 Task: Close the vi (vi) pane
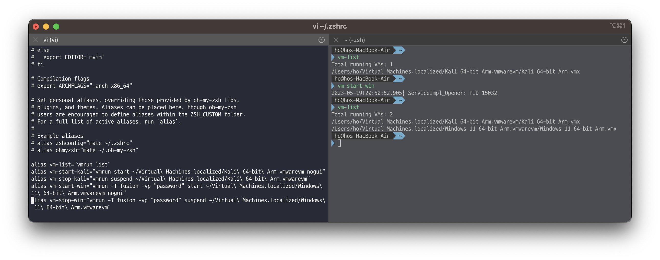35,40
